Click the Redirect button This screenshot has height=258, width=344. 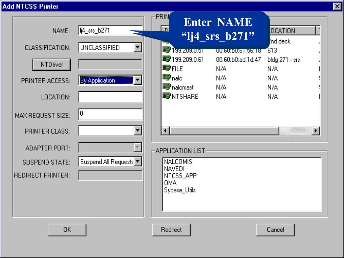click(x=171, y=230)
